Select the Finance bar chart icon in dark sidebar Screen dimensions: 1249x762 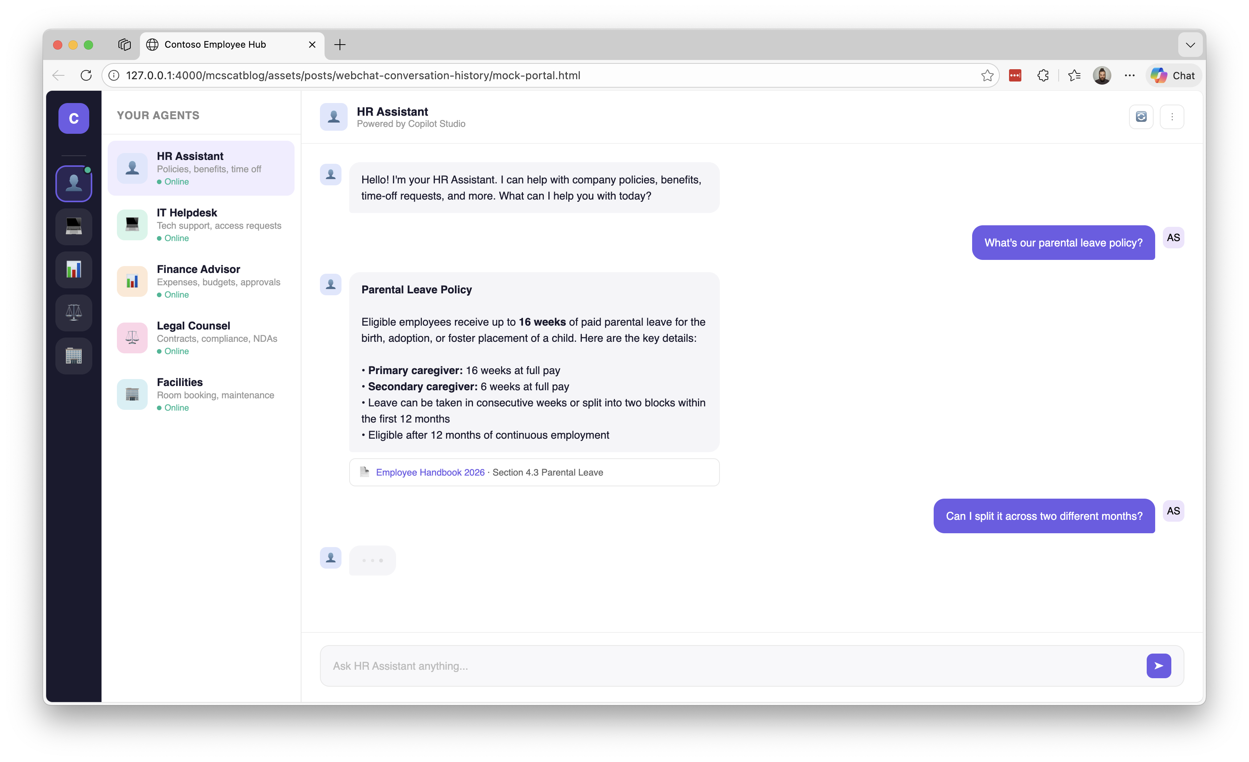click(74, 270)
